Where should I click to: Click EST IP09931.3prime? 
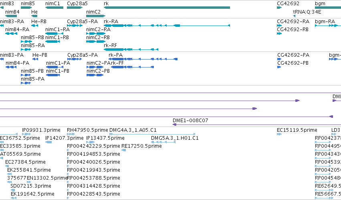coord(41,130)
